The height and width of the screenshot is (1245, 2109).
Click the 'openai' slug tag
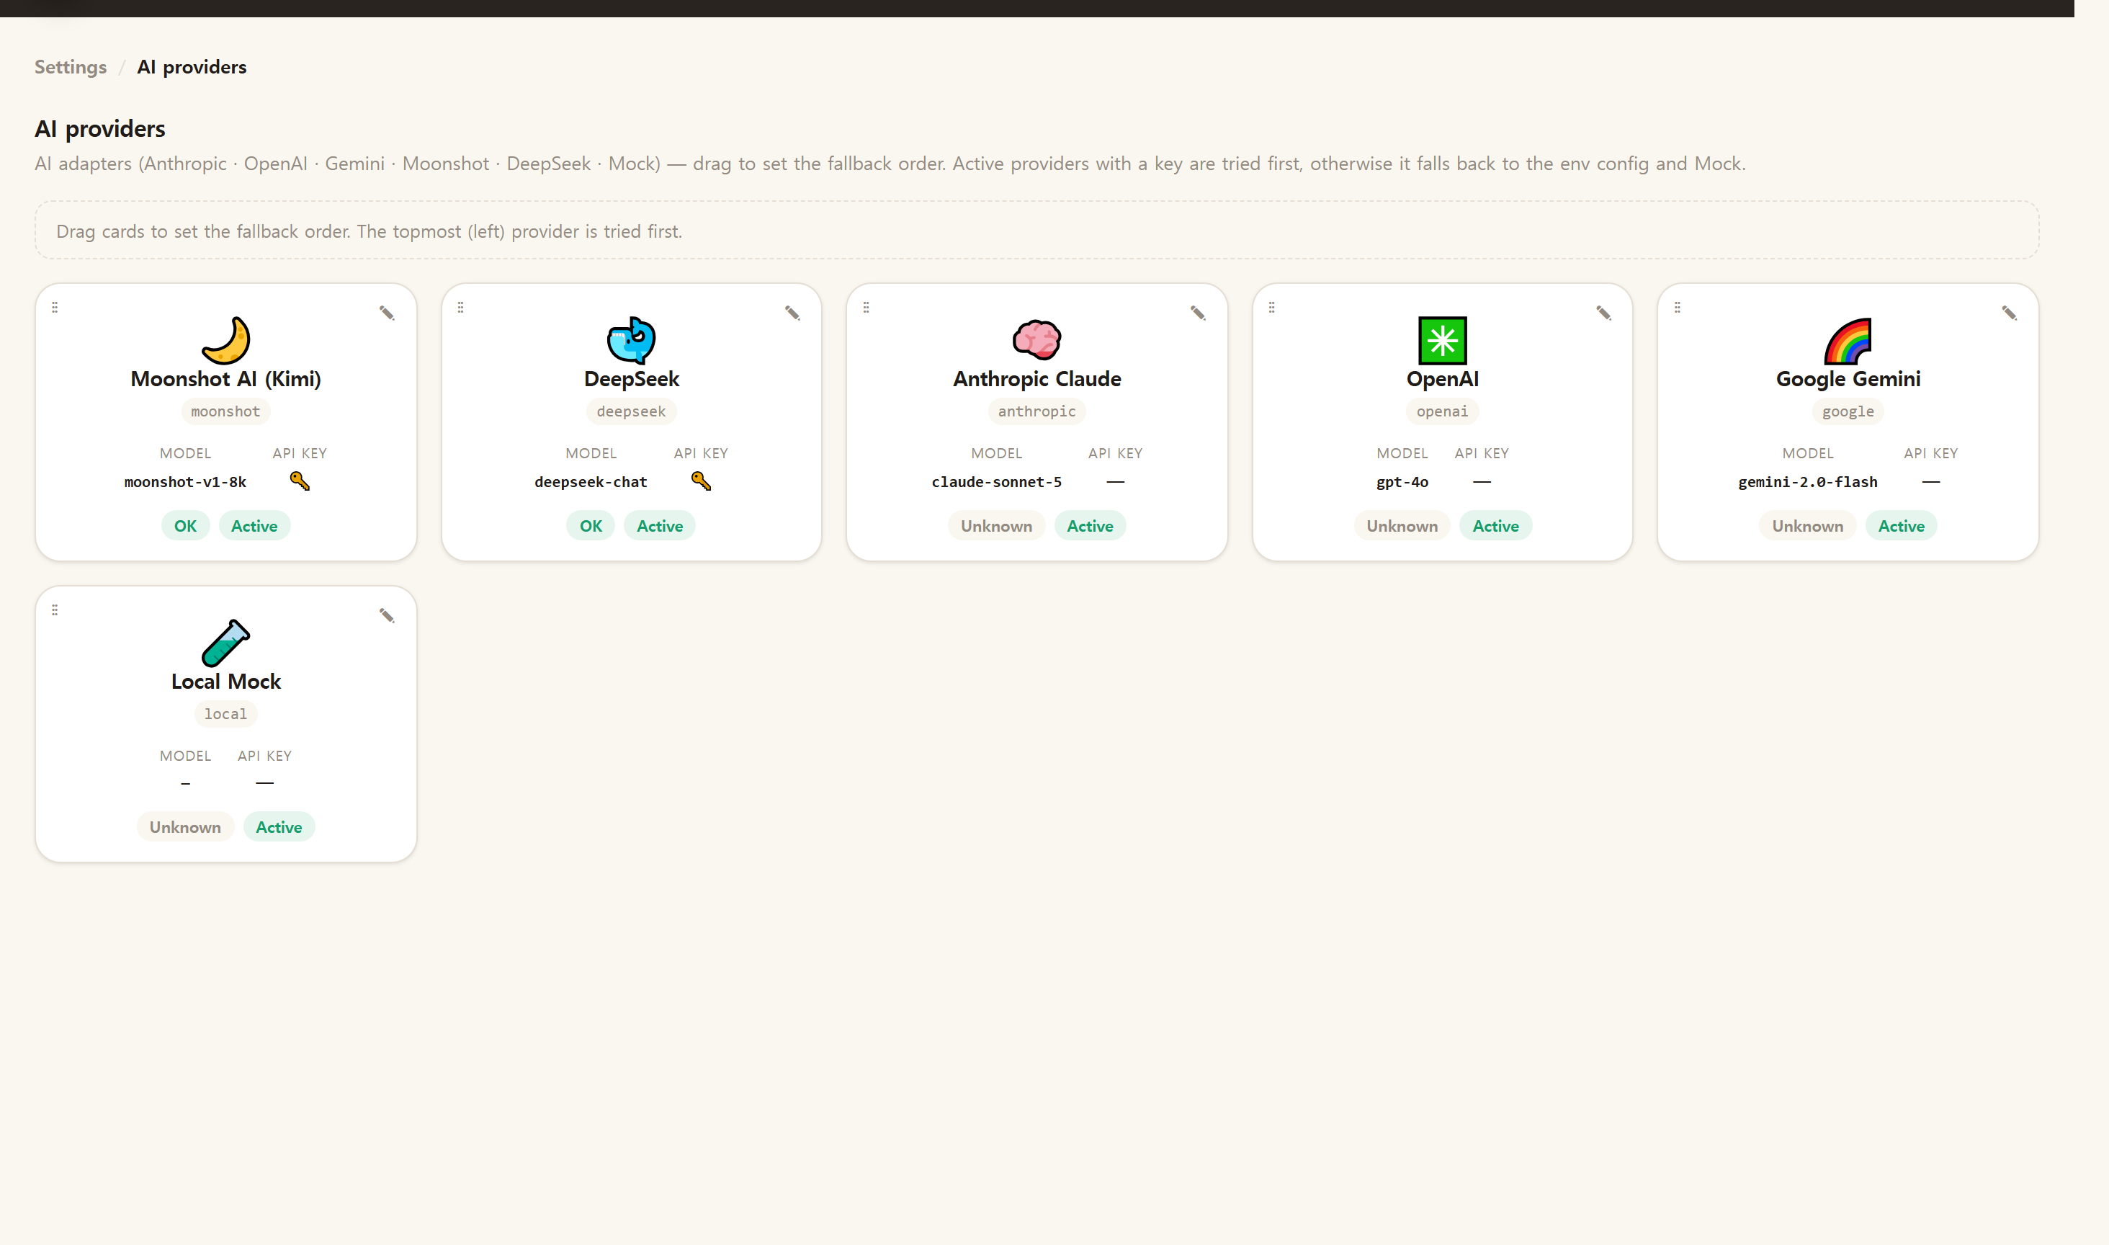pos(1442,411)
